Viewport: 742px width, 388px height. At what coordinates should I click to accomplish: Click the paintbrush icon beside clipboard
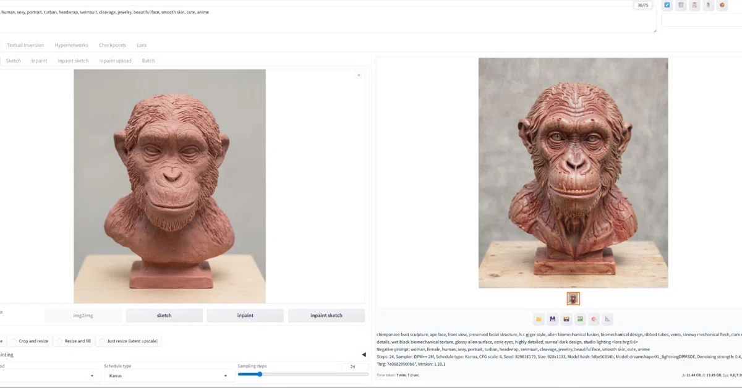tap(708, 5)
